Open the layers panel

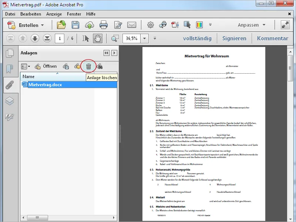[x=10, y=101]
